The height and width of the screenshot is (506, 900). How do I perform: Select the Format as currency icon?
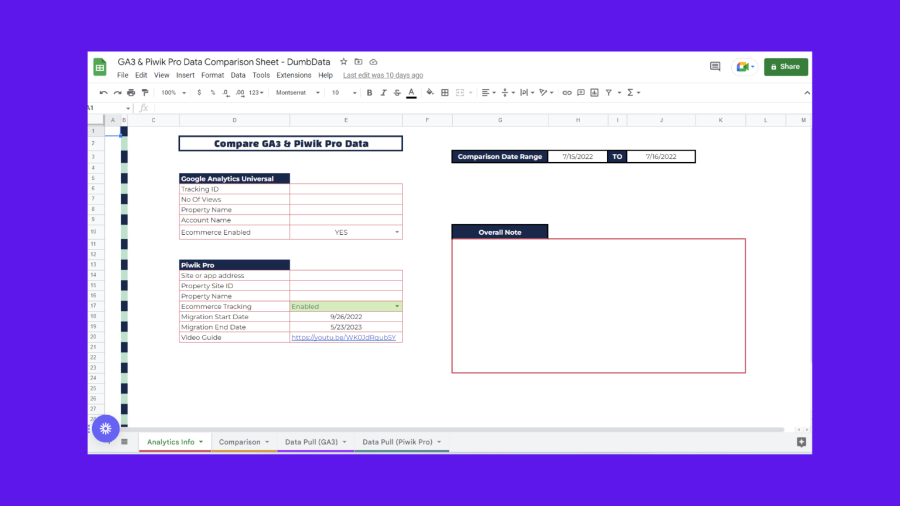(x=199, y=92)
